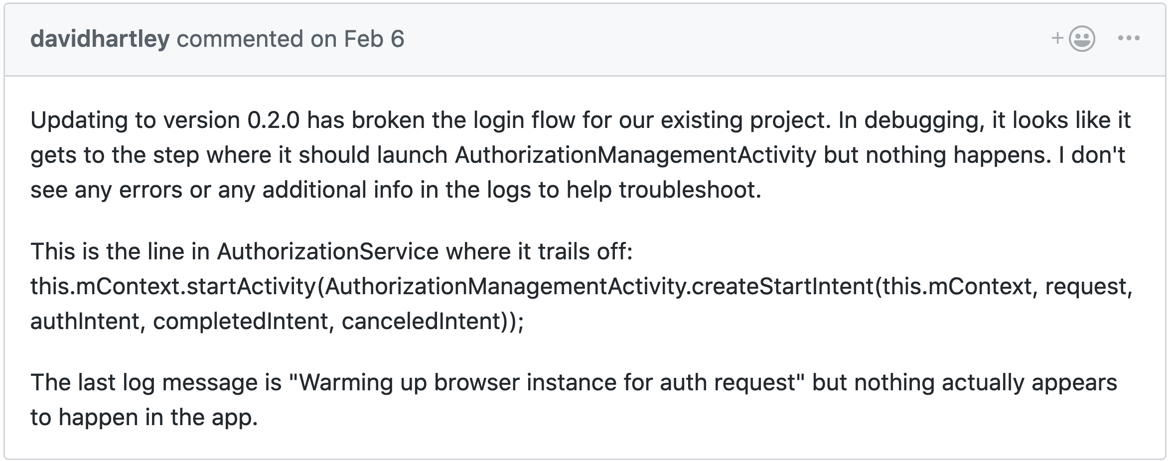The width and height of the screenshot is (1169, 461).
Task: Click the word "commented" in the header
Action: coord(240,39)
